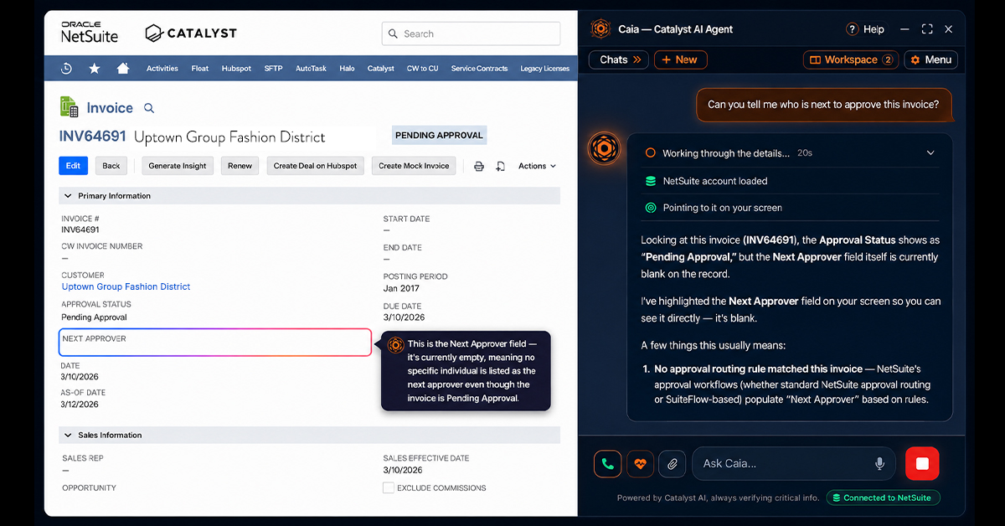This screenshot has width=1005, height=526.
Task: Open the Caia Workspace
Action: point(851,59)
